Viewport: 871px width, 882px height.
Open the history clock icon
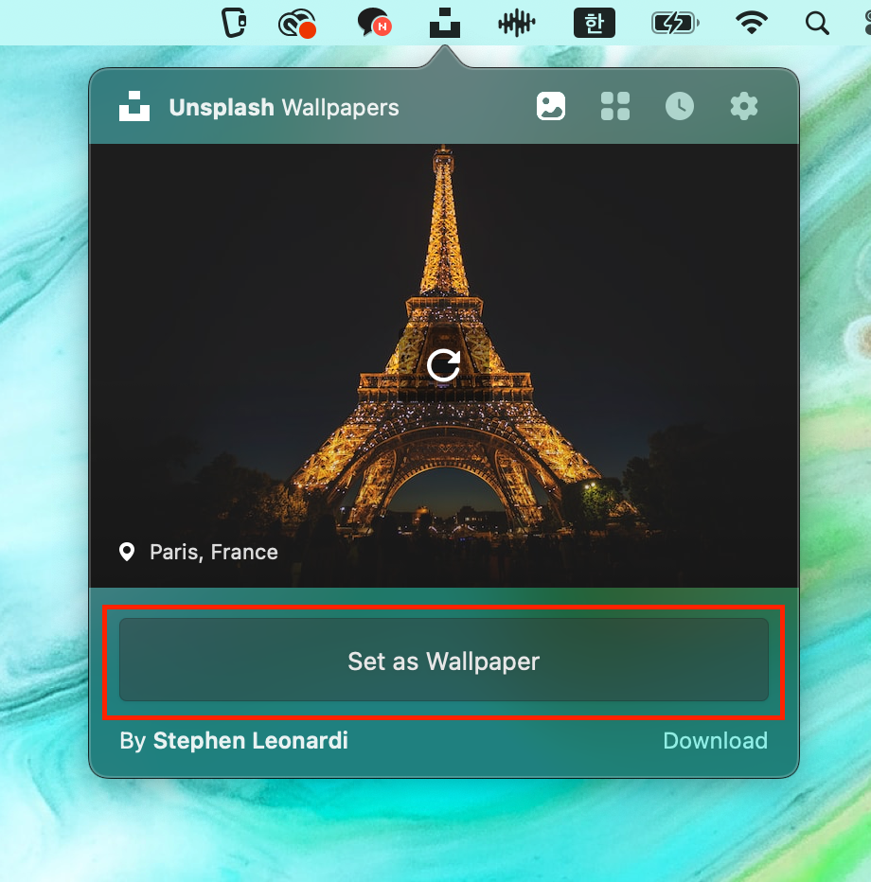coord(680,106)
